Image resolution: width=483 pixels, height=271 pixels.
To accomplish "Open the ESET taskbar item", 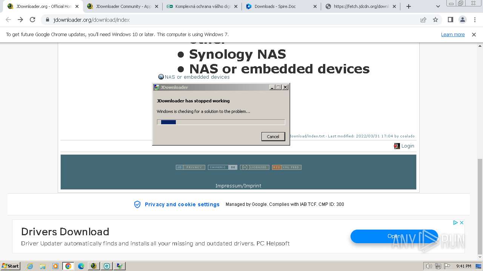I will pos(107,266).
